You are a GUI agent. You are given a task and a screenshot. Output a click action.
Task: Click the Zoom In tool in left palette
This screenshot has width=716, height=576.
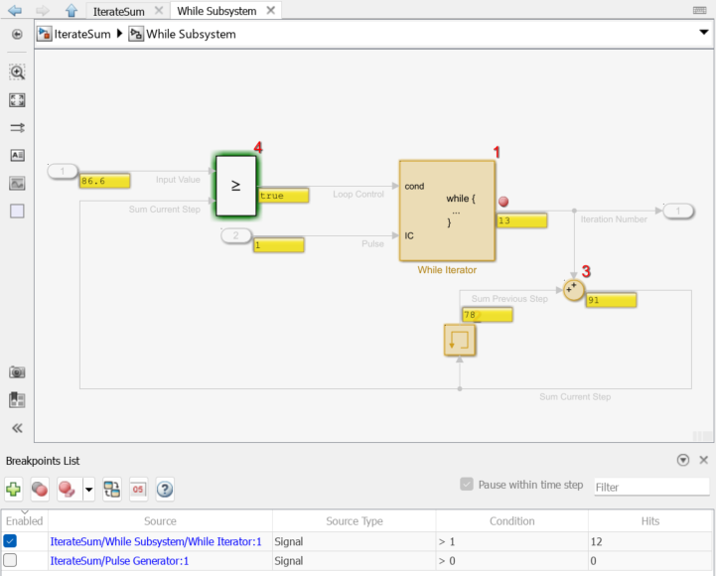click(x=17, y=72)
